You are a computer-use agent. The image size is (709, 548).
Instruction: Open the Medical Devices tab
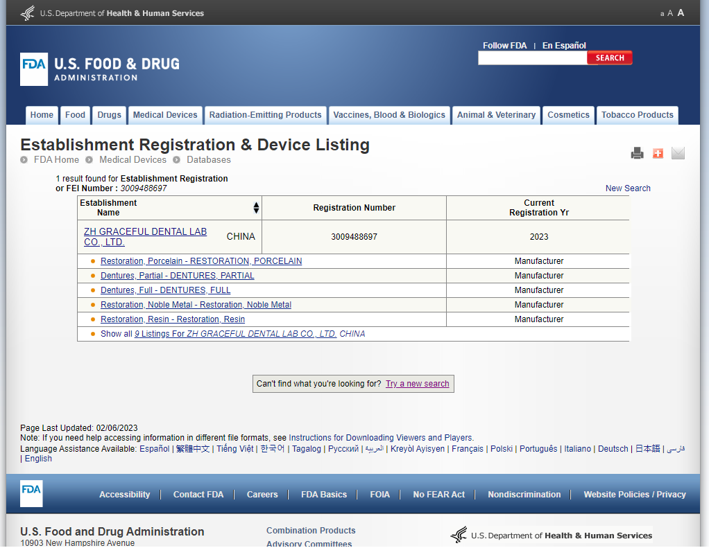[x=165, y=115]
